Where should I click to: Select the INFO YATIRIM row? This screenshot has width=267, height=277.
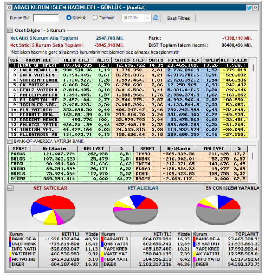coord(129,75)
